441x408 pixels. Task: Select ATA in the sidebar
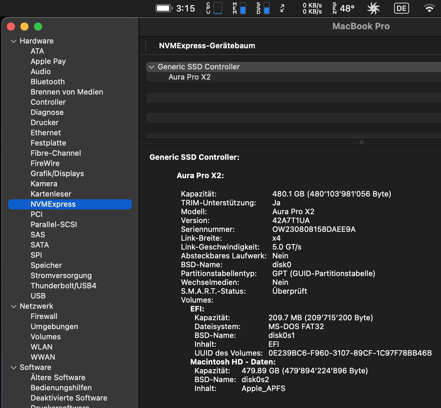pos(37,51)
